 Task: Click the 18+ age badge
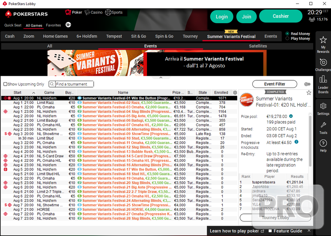coord(68,25)
